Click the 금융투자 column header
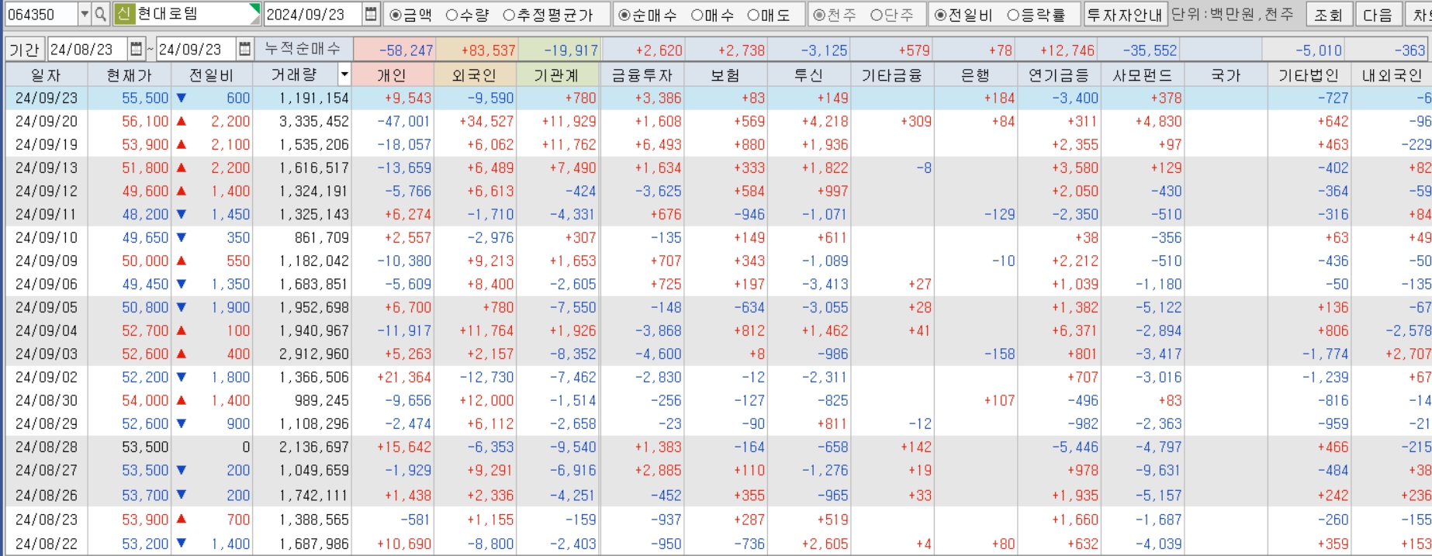The height and width of the screenshot is (556, 1432). (x=642, y=75)
